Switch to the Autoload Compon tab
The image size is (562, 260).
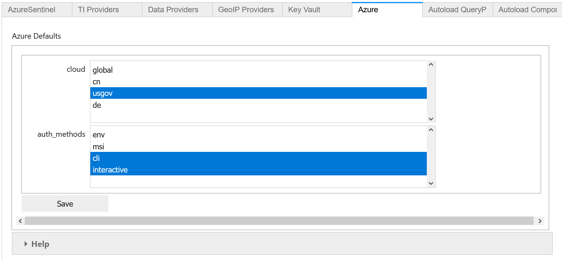pyautogui.click(x=527, y=10)
